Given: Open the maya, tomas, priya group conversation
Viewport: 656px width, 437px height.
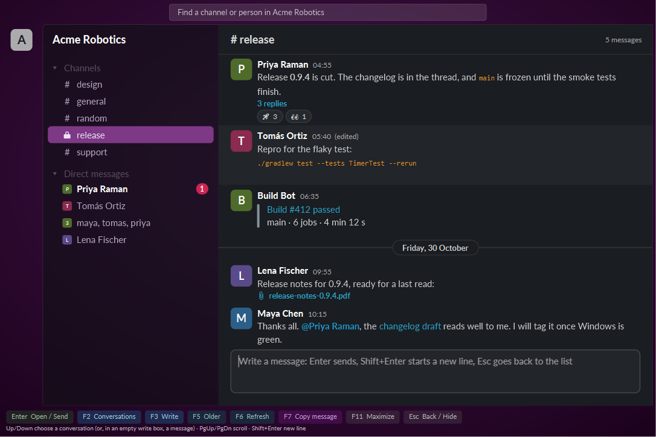Looking at the screenshot, I should 130,223.
